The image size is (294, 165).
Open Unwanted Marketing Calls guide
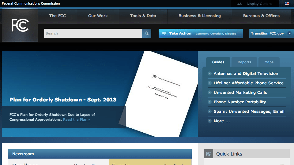(x=240, y=92)
